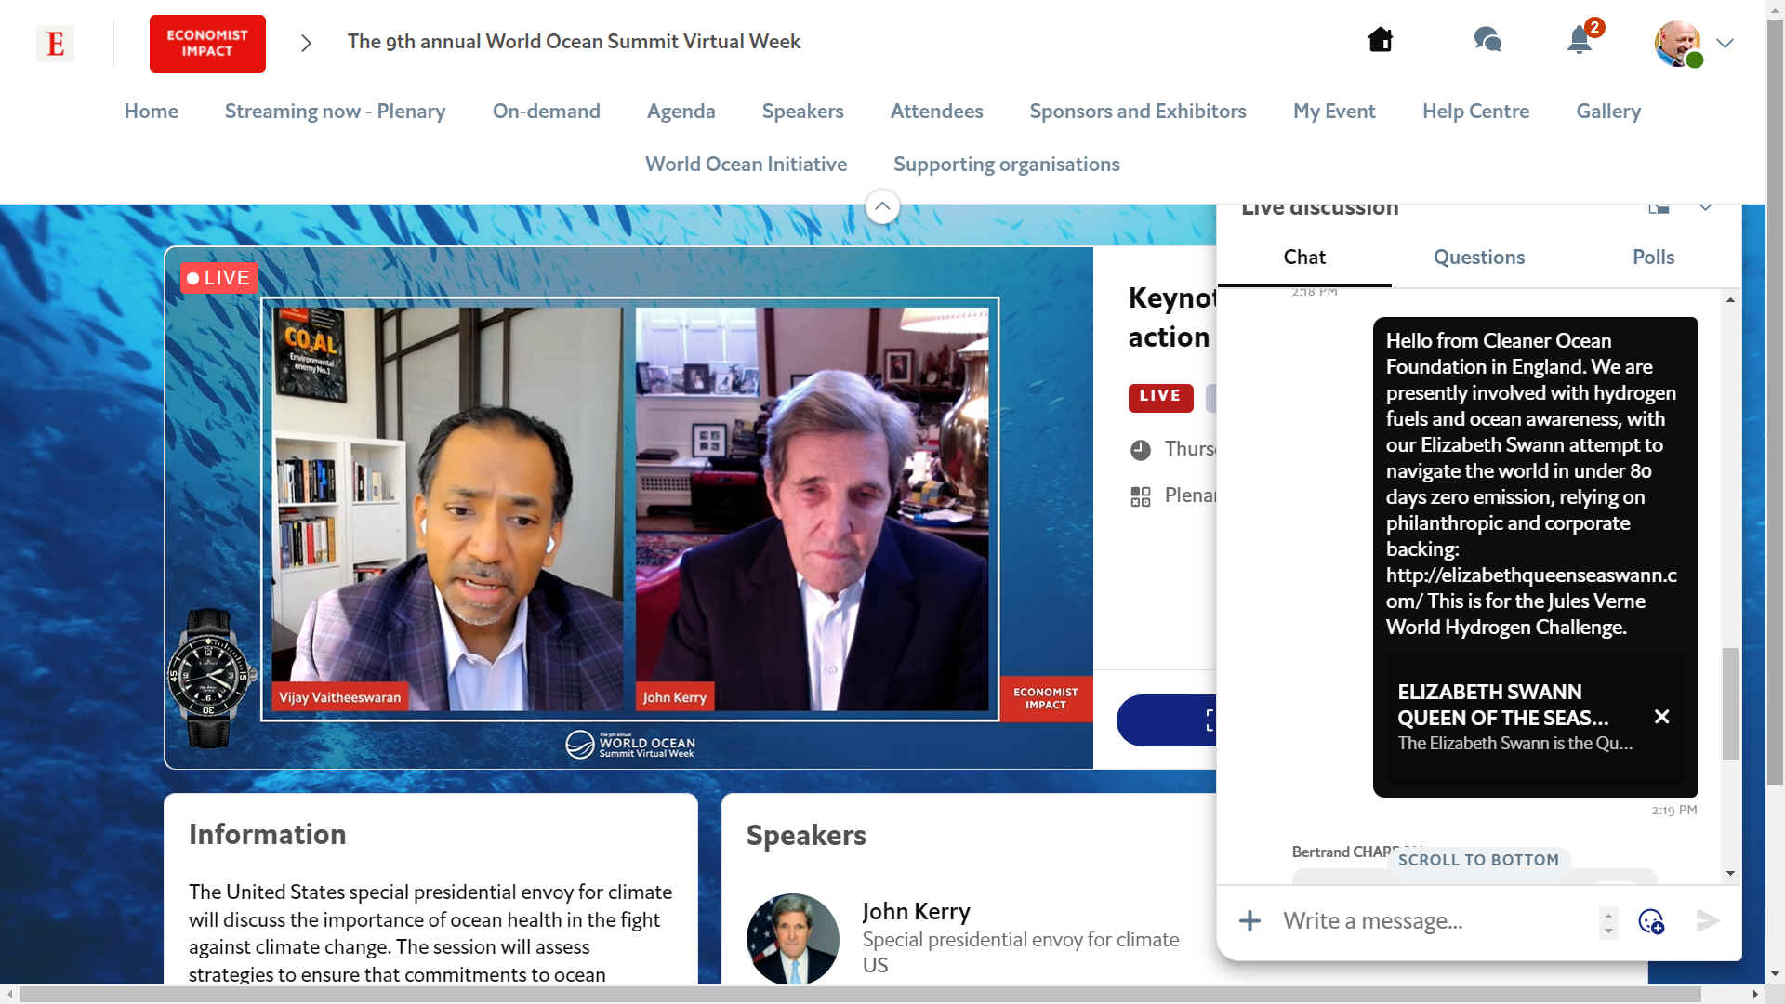Click the World Ocean Summit logo on video
This screenshot has width=1785, height=1004.
coord(630,745)
